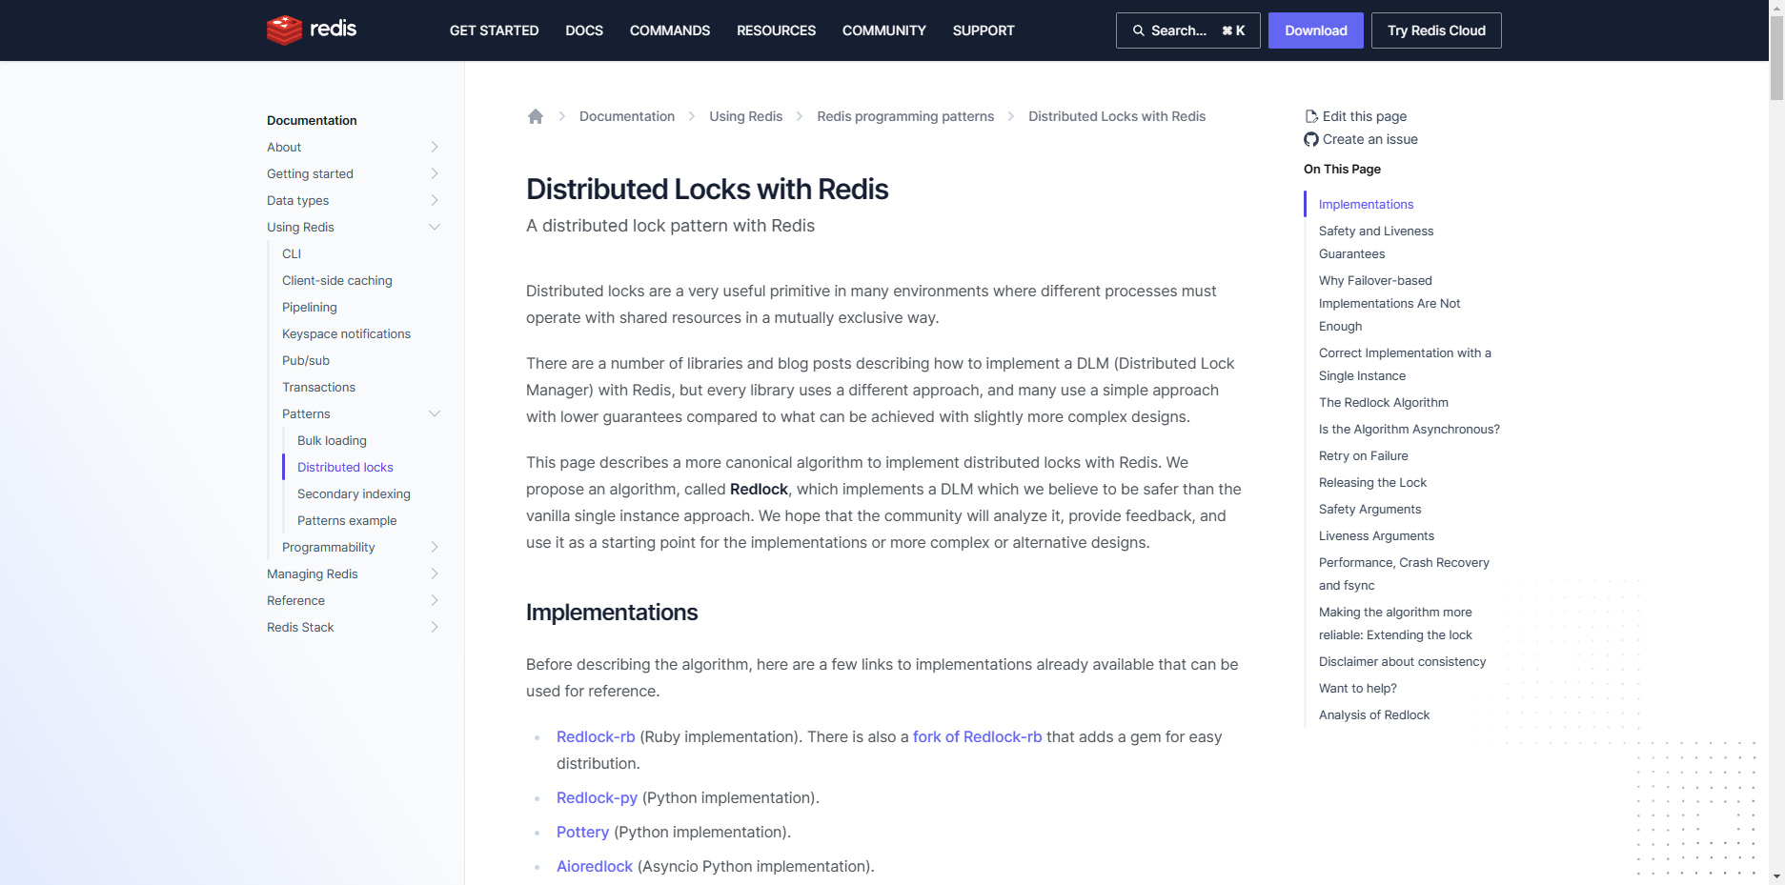This screenshot has height=885, width=1785.
Task: Click the Download button
Action: click(1315, 30)
